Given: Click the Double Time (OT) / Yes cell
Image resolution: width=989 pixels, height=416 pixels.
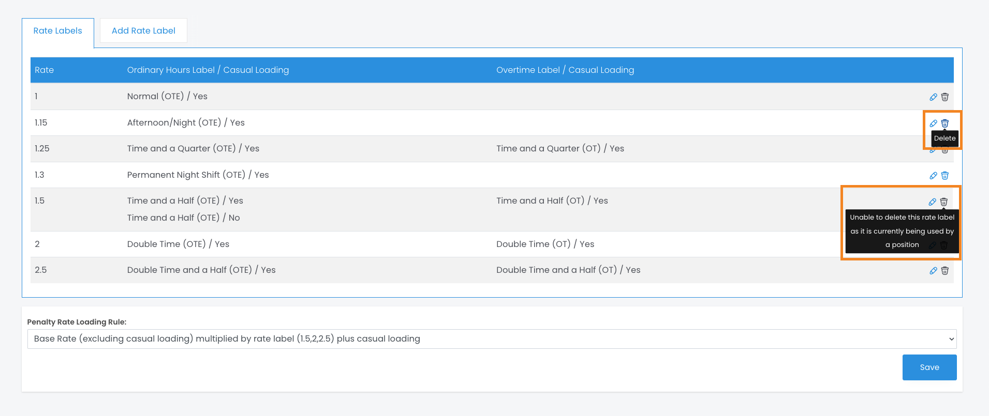Looking at the screenshot, I should (545, 244).
